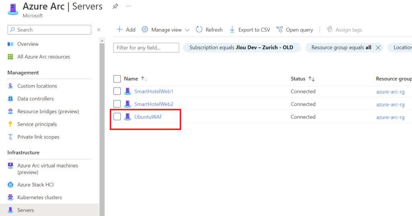The height and width of the screenshot is (216, 412).
Task: Open the Subscription equals filter pill
Action: click(x=241, y=47)
